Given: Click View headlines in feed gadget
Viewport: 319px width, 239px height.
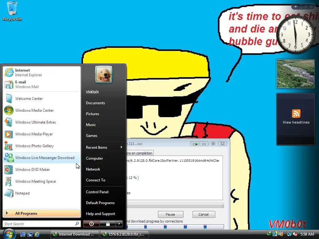Looking at the screenshot, I should coord(296,122).
